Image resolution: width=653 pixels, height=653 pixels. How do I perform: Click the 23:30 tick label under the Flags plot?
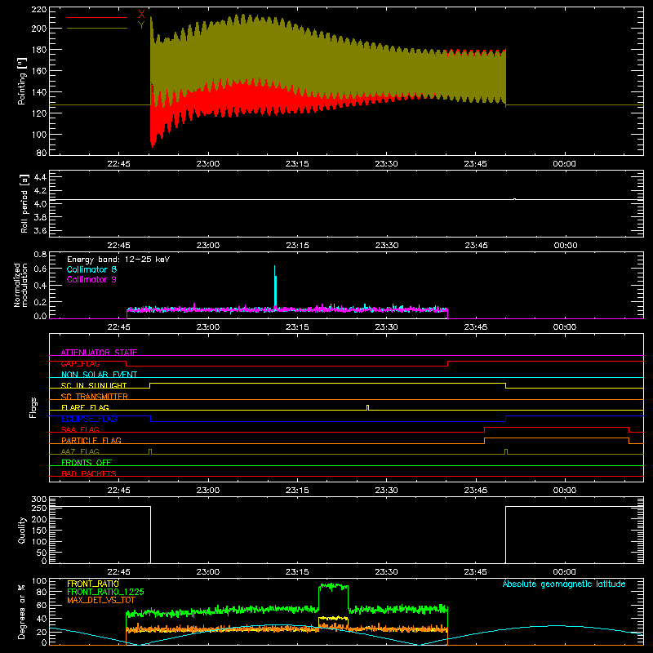pos(386,491)
